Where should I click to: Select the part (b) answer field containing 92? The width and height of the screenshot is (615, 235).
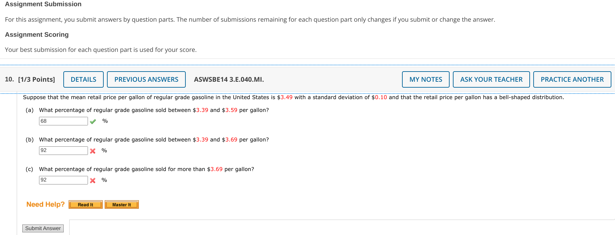click(x=63, y=150)
